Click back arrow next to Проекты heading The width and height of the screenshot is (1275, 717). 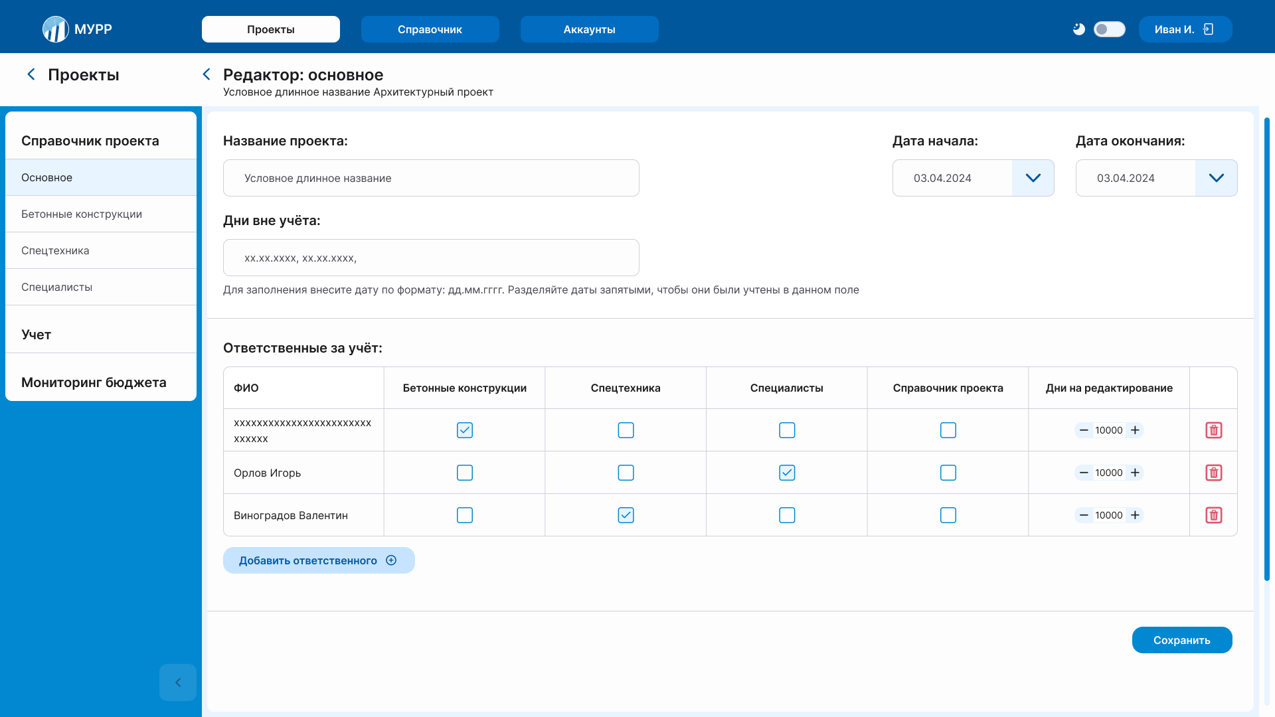[x=31, y=74]
